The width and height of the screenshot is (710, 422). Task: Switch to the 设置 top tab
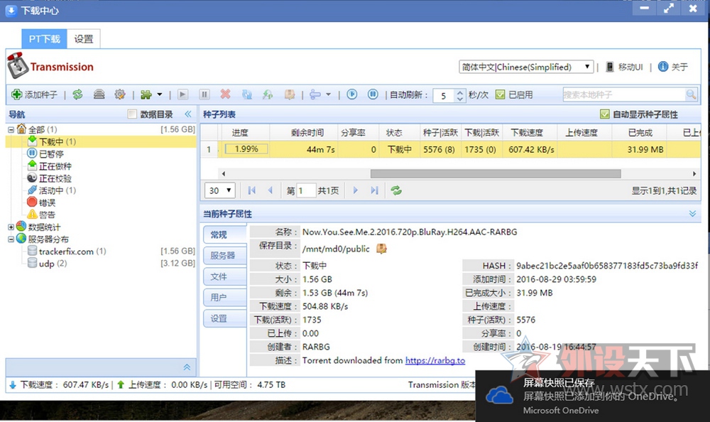point(84,39)
